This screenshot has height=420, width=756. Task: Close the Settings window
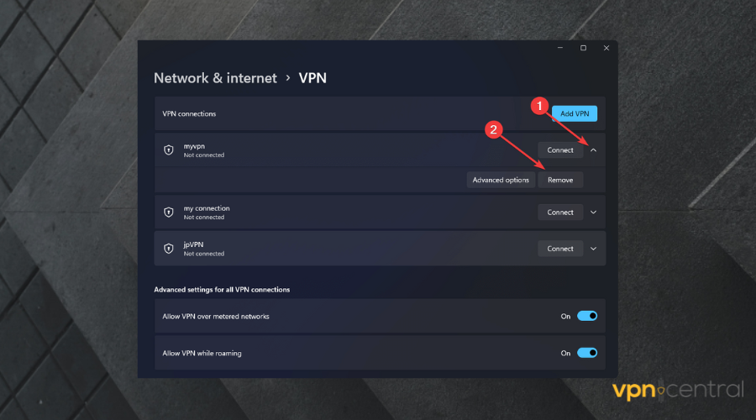tap(606, 48)
